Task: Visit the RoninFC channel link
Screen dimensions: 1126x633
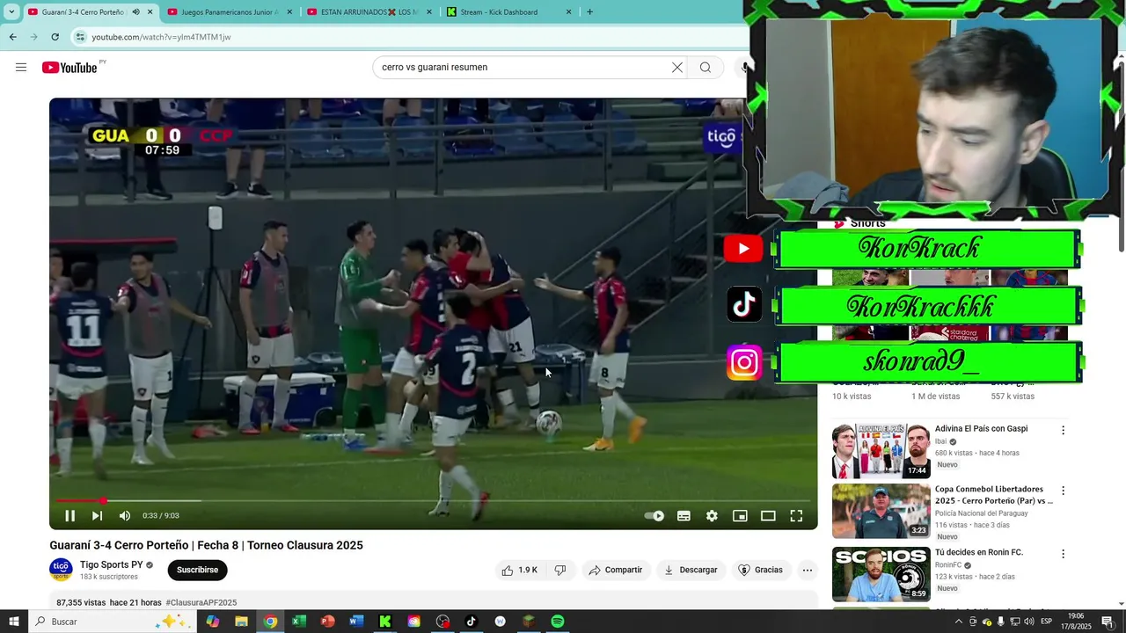Action: pos(948,565)
